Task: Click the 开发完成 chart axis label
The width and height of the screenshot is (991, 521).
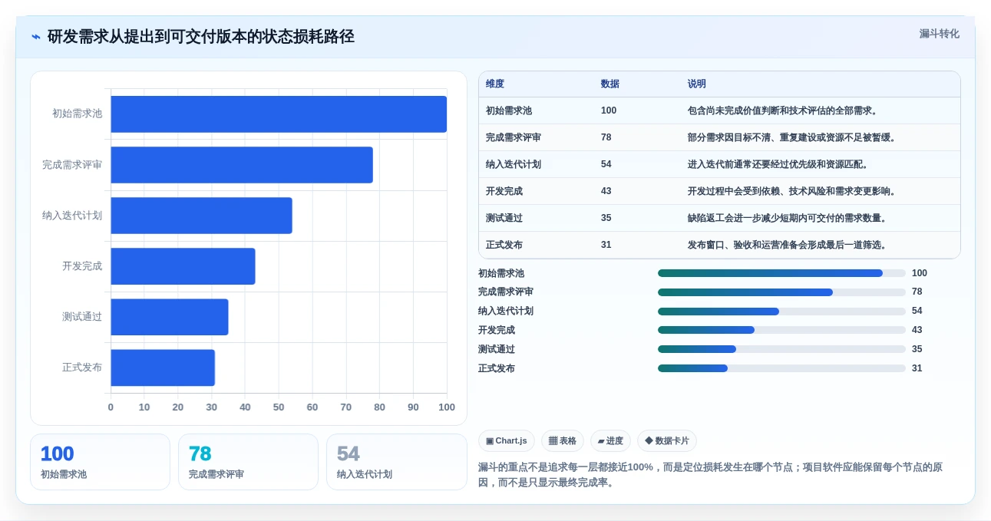Action: click(x=82, y=265)
